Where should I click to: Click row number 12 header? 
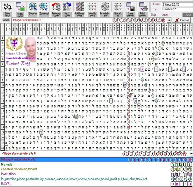coord(2,96)
